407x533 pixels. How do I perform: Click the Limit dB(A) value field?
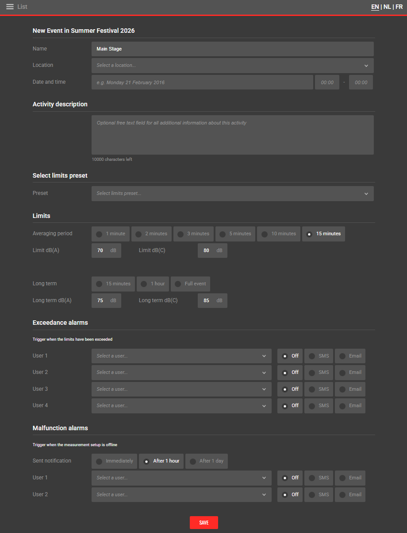click(101, 251)
